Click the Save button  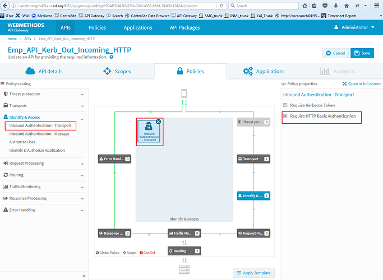[x=362, y=53]
